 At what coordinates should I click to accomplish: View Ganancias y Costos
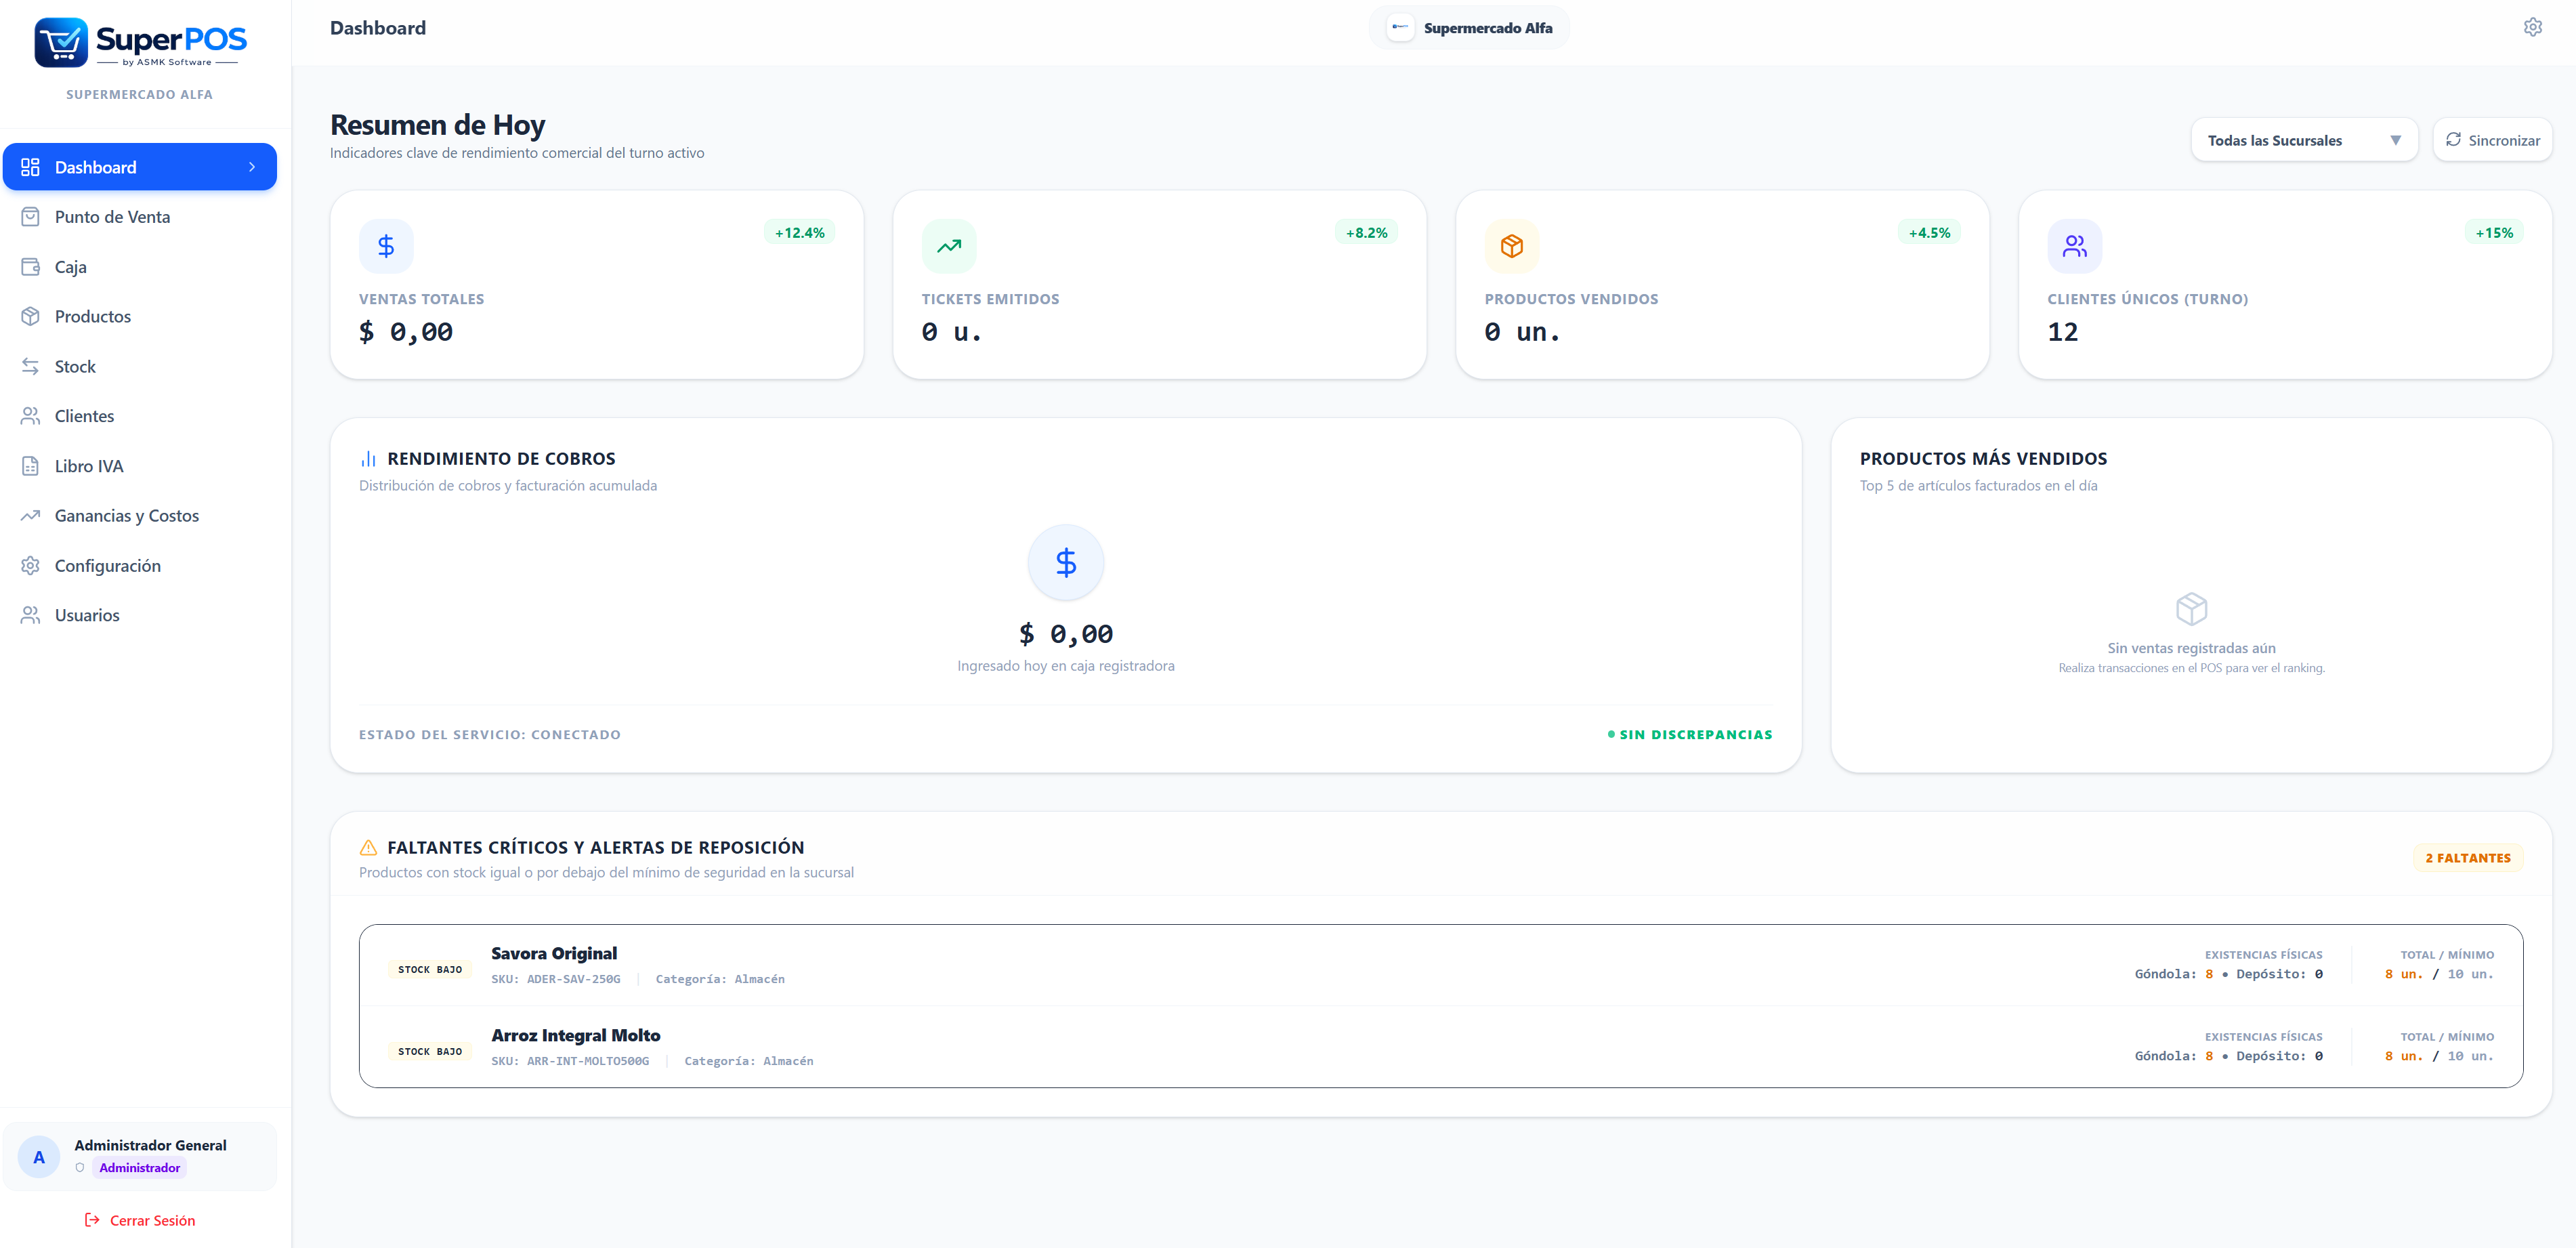coord(140,516)
